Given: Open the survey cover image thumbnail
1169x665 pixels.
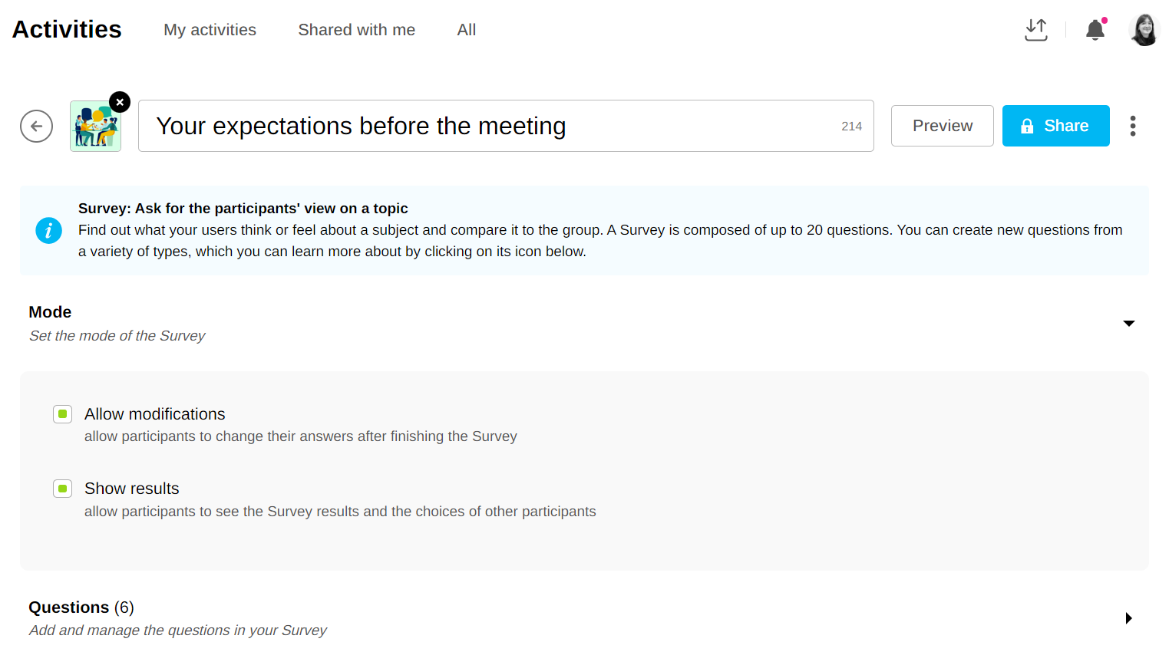Looking at the screenshot, I should coord(95,127).
